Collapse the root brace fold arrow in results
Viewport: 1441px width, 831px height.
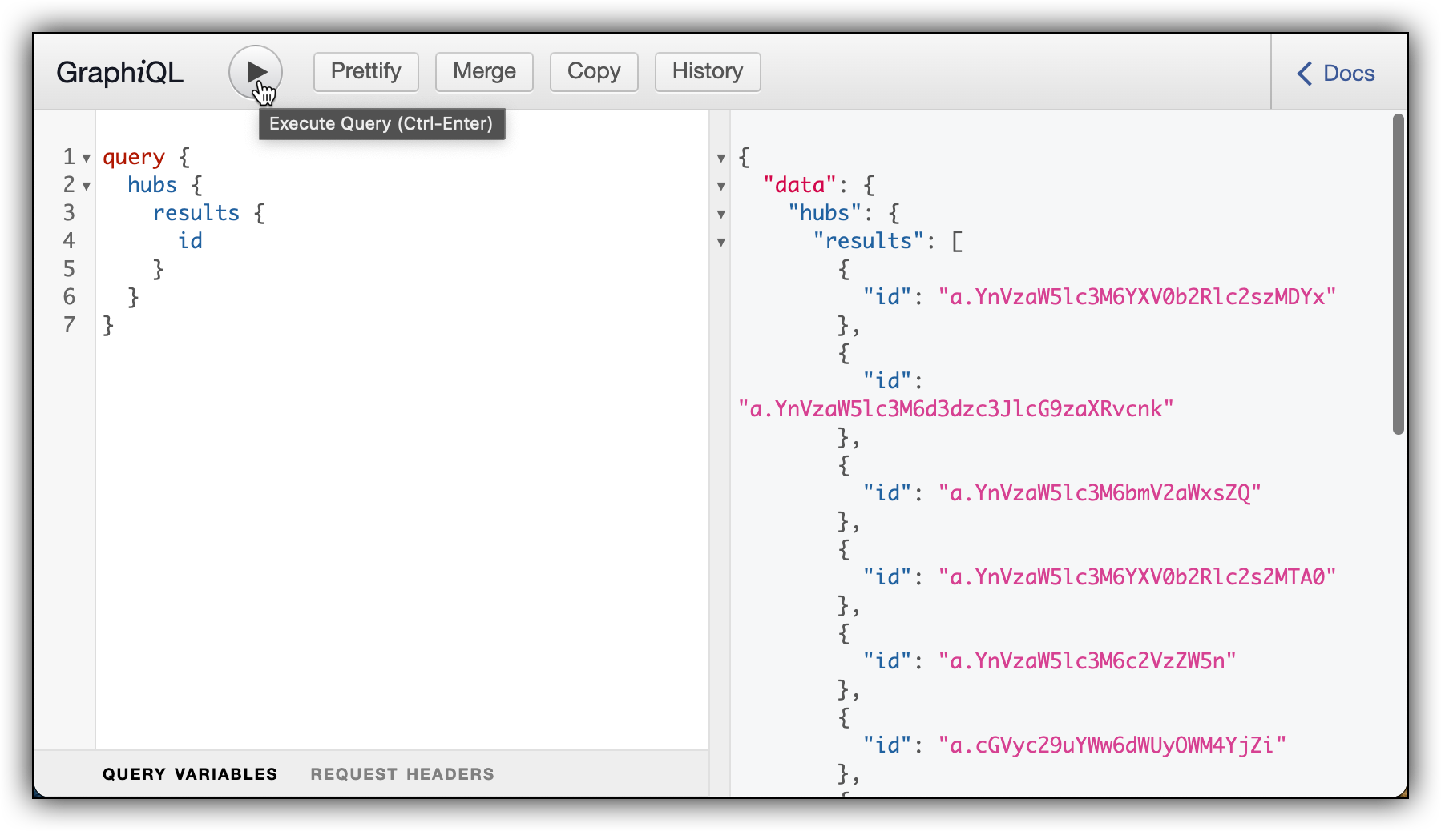(x=721, y=158)
